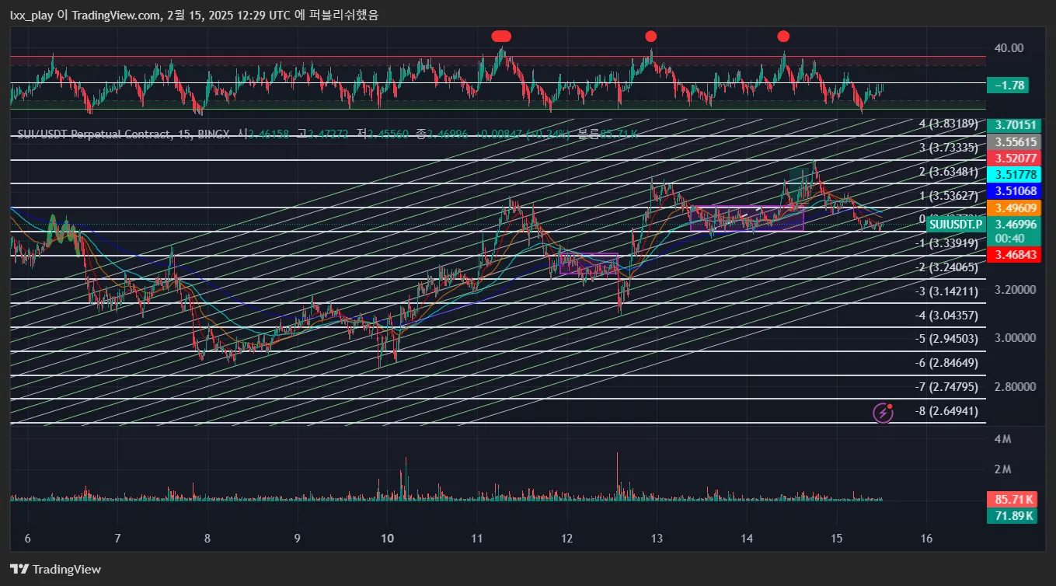Click Fib level label -4 (3.04357)
1056x586 pixels.
coord(946,315)
